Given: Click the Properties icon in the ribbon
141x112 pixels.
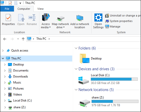Looking at the screenshot, I should point(8,17).
